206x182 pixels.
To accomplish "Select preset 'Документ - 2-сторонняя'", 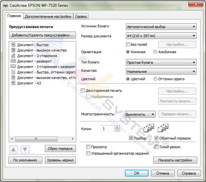I will (x=37, y=56).
